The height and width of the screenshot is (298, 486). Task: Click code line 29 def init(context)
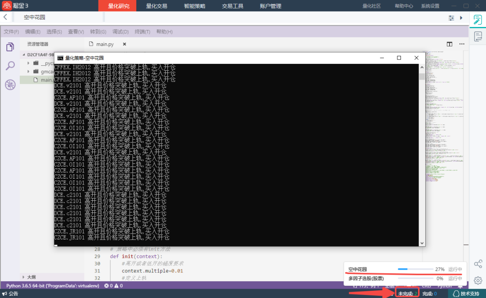tap(136, 257)
